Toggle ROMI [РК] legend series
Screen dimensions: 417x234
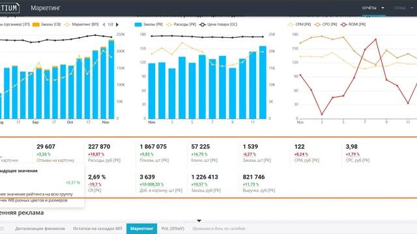pyautogui.click(x=353, y=25)
